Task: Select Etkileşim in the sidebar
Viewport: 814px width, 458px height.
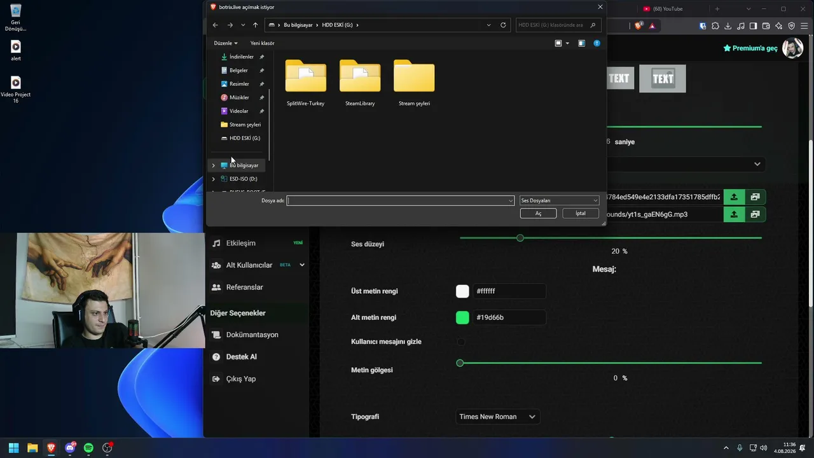Action: click(x=241, y=243)
